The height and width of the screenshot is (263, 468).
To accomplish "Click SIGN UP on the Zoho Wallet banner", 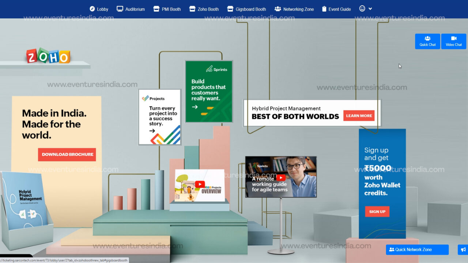I will click(377, 211).
